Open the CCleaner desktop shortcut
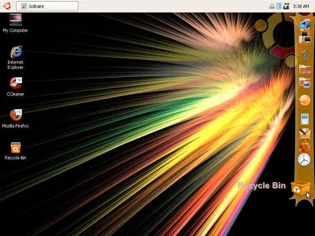This screenshot has height=236, width=315. pos(15,87)
